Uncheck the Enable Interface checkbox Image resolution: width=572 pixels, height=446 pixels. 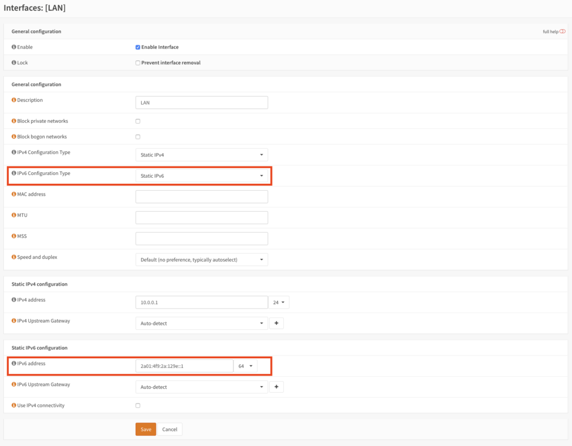[x=138, y=48]
